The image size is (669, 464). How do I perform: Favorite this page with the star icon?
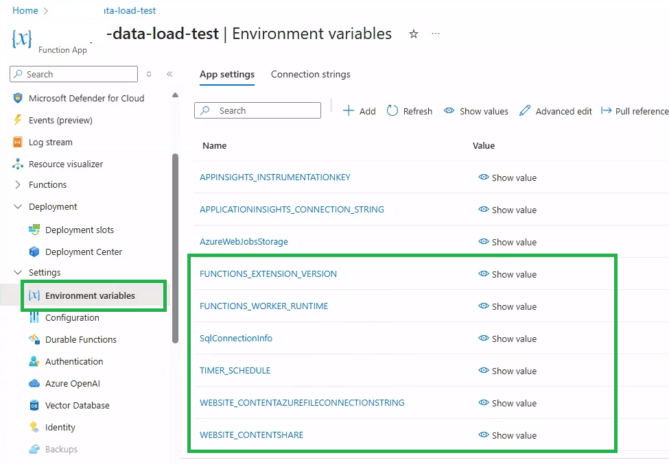(414, 34)
